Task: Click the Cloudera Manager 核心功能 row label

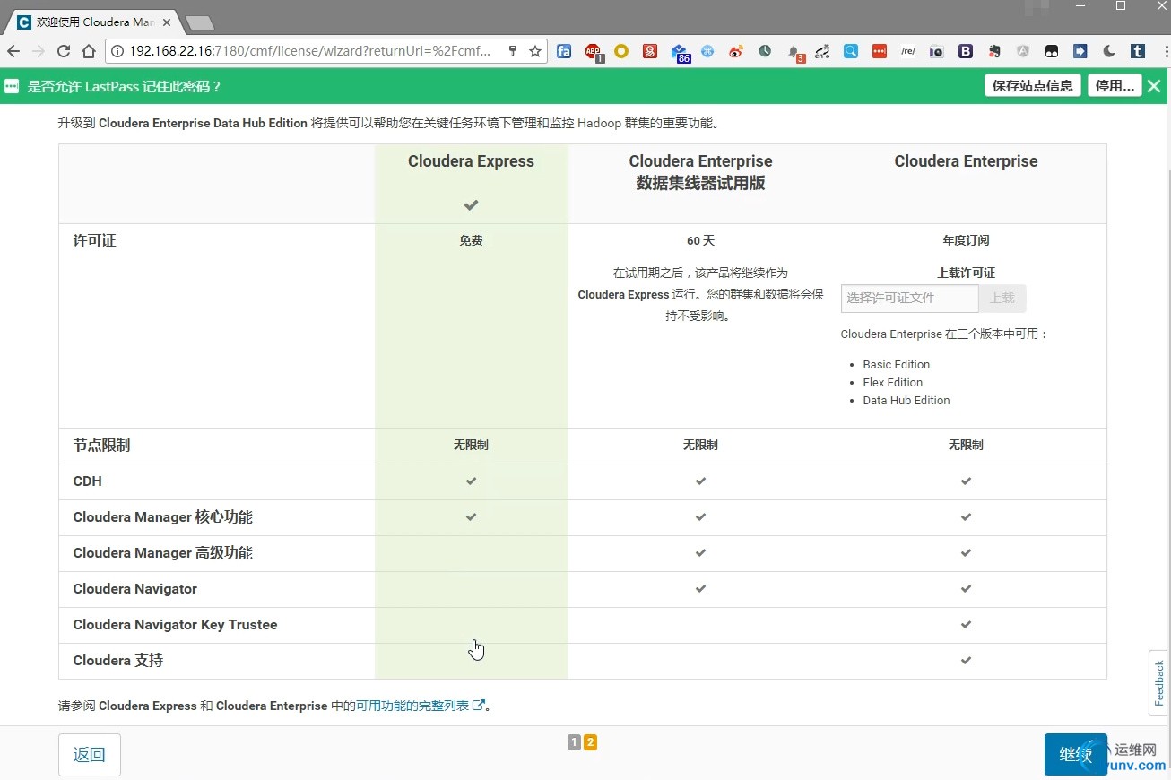Action: 163,517
